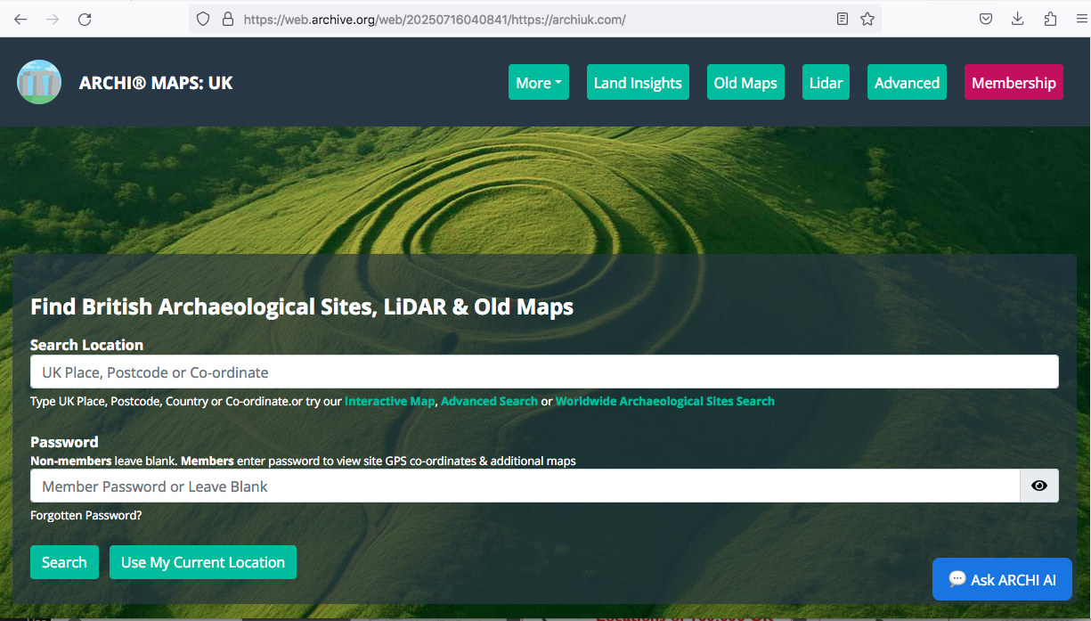The image size is (1091, 621).
Task: Open Worldwide Archaeological Sites Search link
Action: click(x=664, y=402)
